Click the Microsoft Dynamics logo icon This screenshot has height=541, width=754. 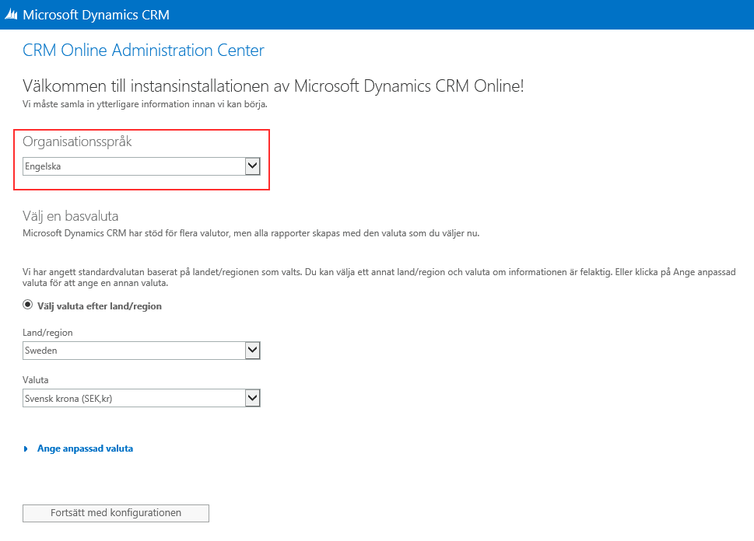[11, 15]
